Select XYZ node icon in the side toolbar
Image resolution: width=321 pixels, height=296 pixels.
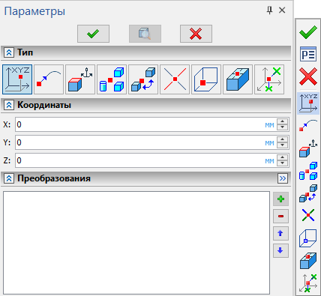click(308, 103)
